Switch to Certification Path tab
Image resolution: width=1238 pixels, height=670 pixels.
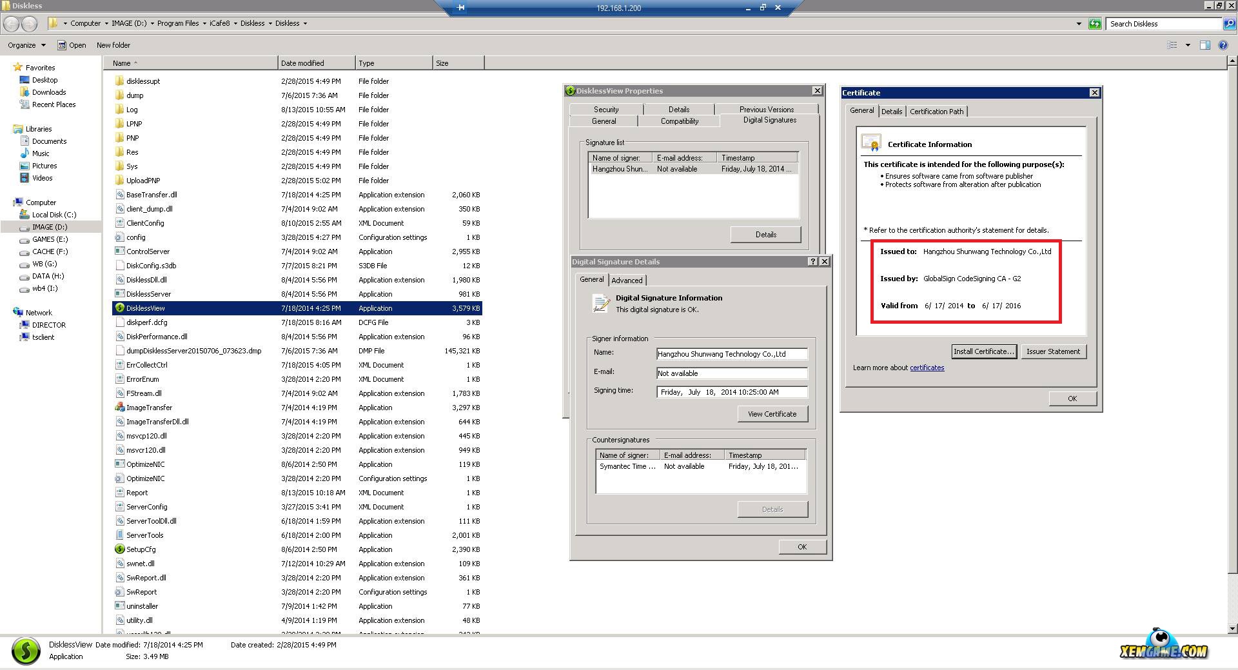pyautogui.click(x=936, y=112)
